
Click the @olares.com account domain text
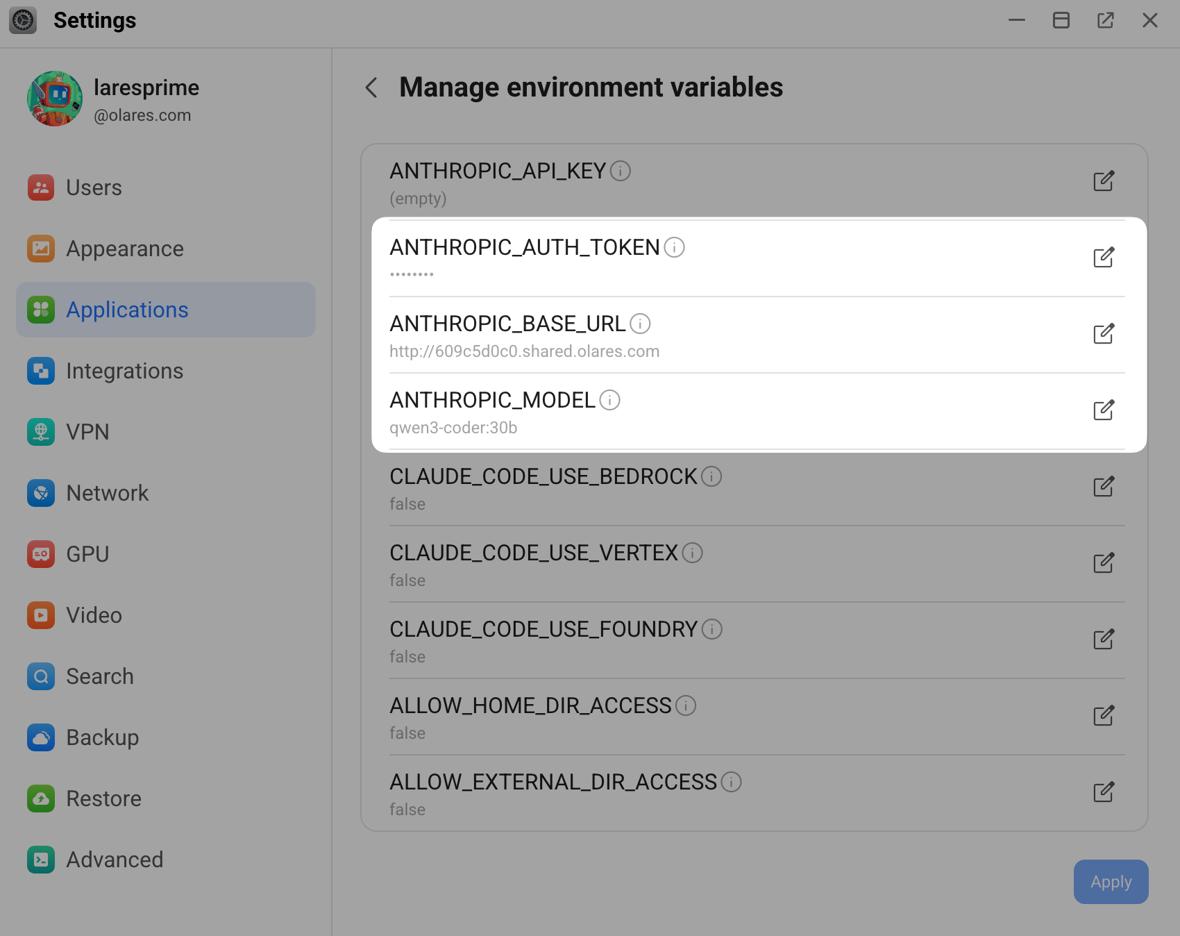tap(142, 115)
